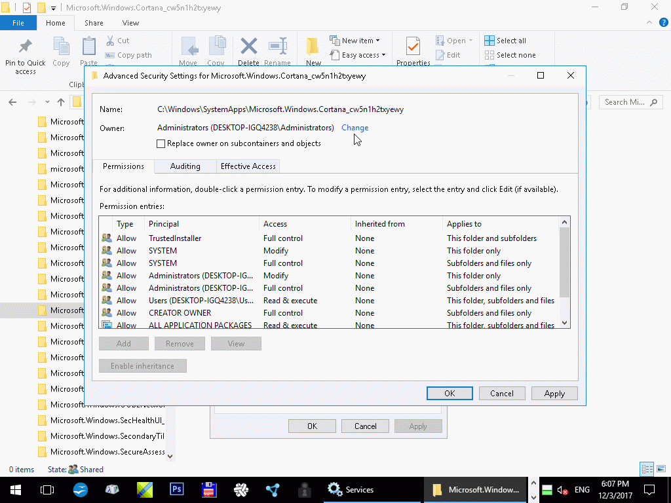The height and width of the screenshot is (503, 671).
Task: Click Select none in ribbon
Action: coord(510,55)
